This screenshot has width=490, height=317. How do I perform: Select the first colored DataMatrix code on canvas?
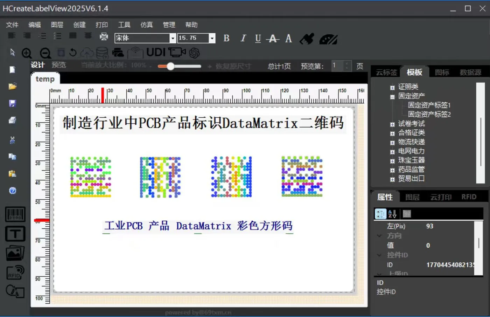point(91,177)
